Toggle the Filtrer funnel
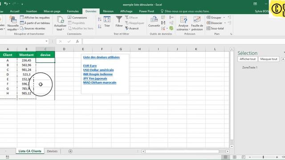Screen dimensions: 285x160 119,22
